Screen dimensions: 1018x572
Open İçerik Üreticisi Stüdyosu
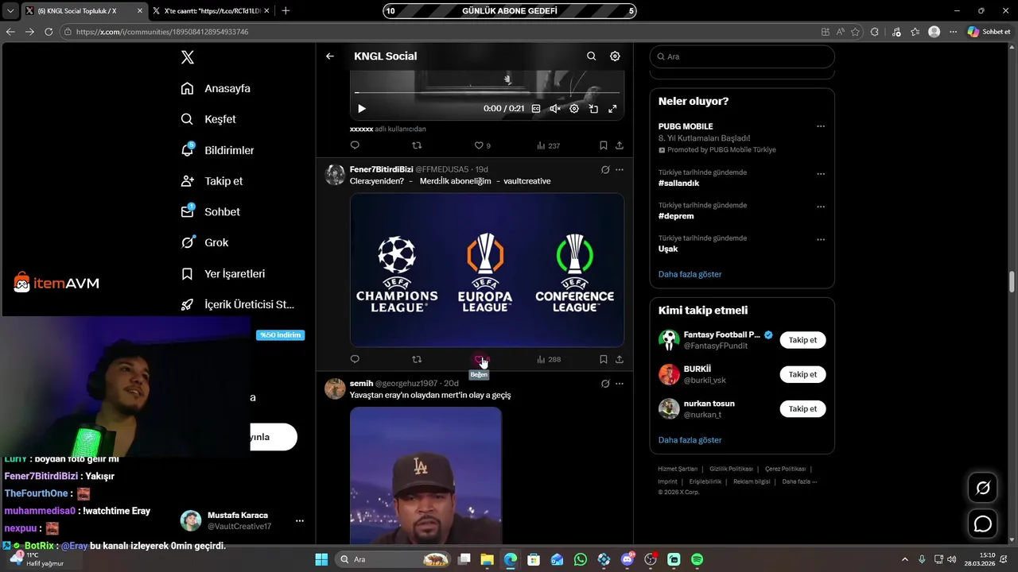coord(238,304)
